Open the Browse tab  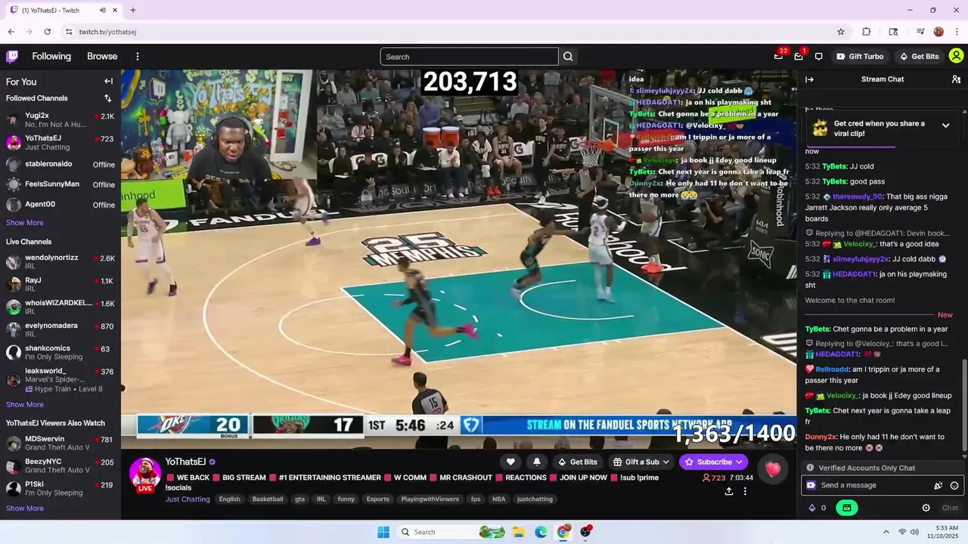click(x=102, y=57)
